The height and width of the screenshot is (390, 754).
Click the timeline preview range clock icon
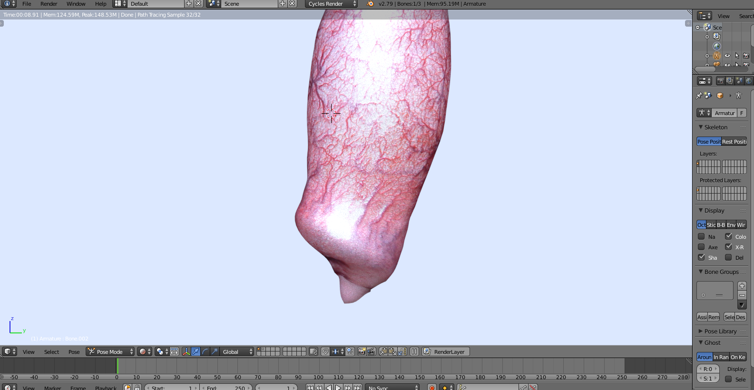(x=127, y=388)
